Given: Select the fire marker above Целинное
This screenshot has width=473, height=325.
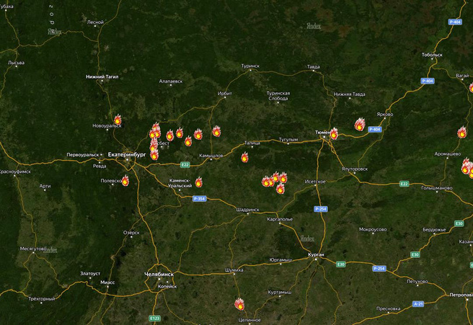Looking at the screenshot, I should click(239, 304).
